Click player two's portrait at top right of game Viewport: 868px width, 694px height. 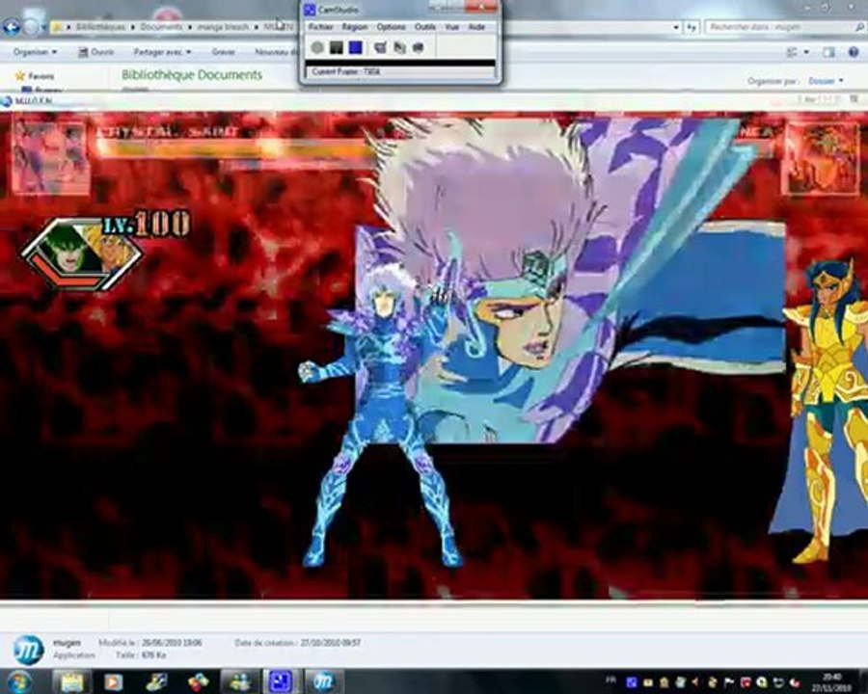pos(821,157)
